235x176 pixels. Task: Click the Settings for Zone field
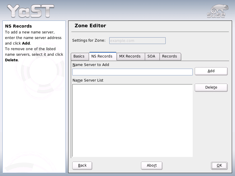tap(137, 40)
